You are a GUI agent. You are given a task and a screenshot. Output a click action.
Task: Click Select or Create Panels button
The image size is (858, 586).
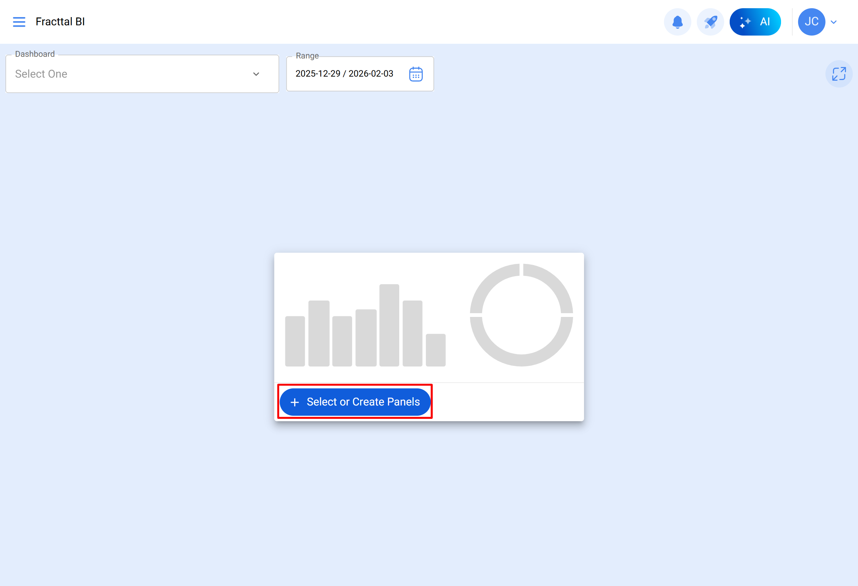tap(355, 402)
